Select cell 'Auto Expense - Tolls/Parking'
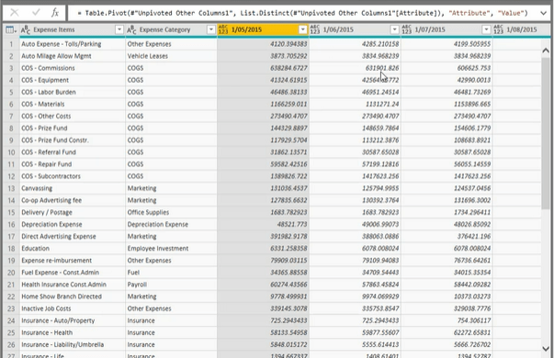Screen dimensions: 554x358 point(73,44)
